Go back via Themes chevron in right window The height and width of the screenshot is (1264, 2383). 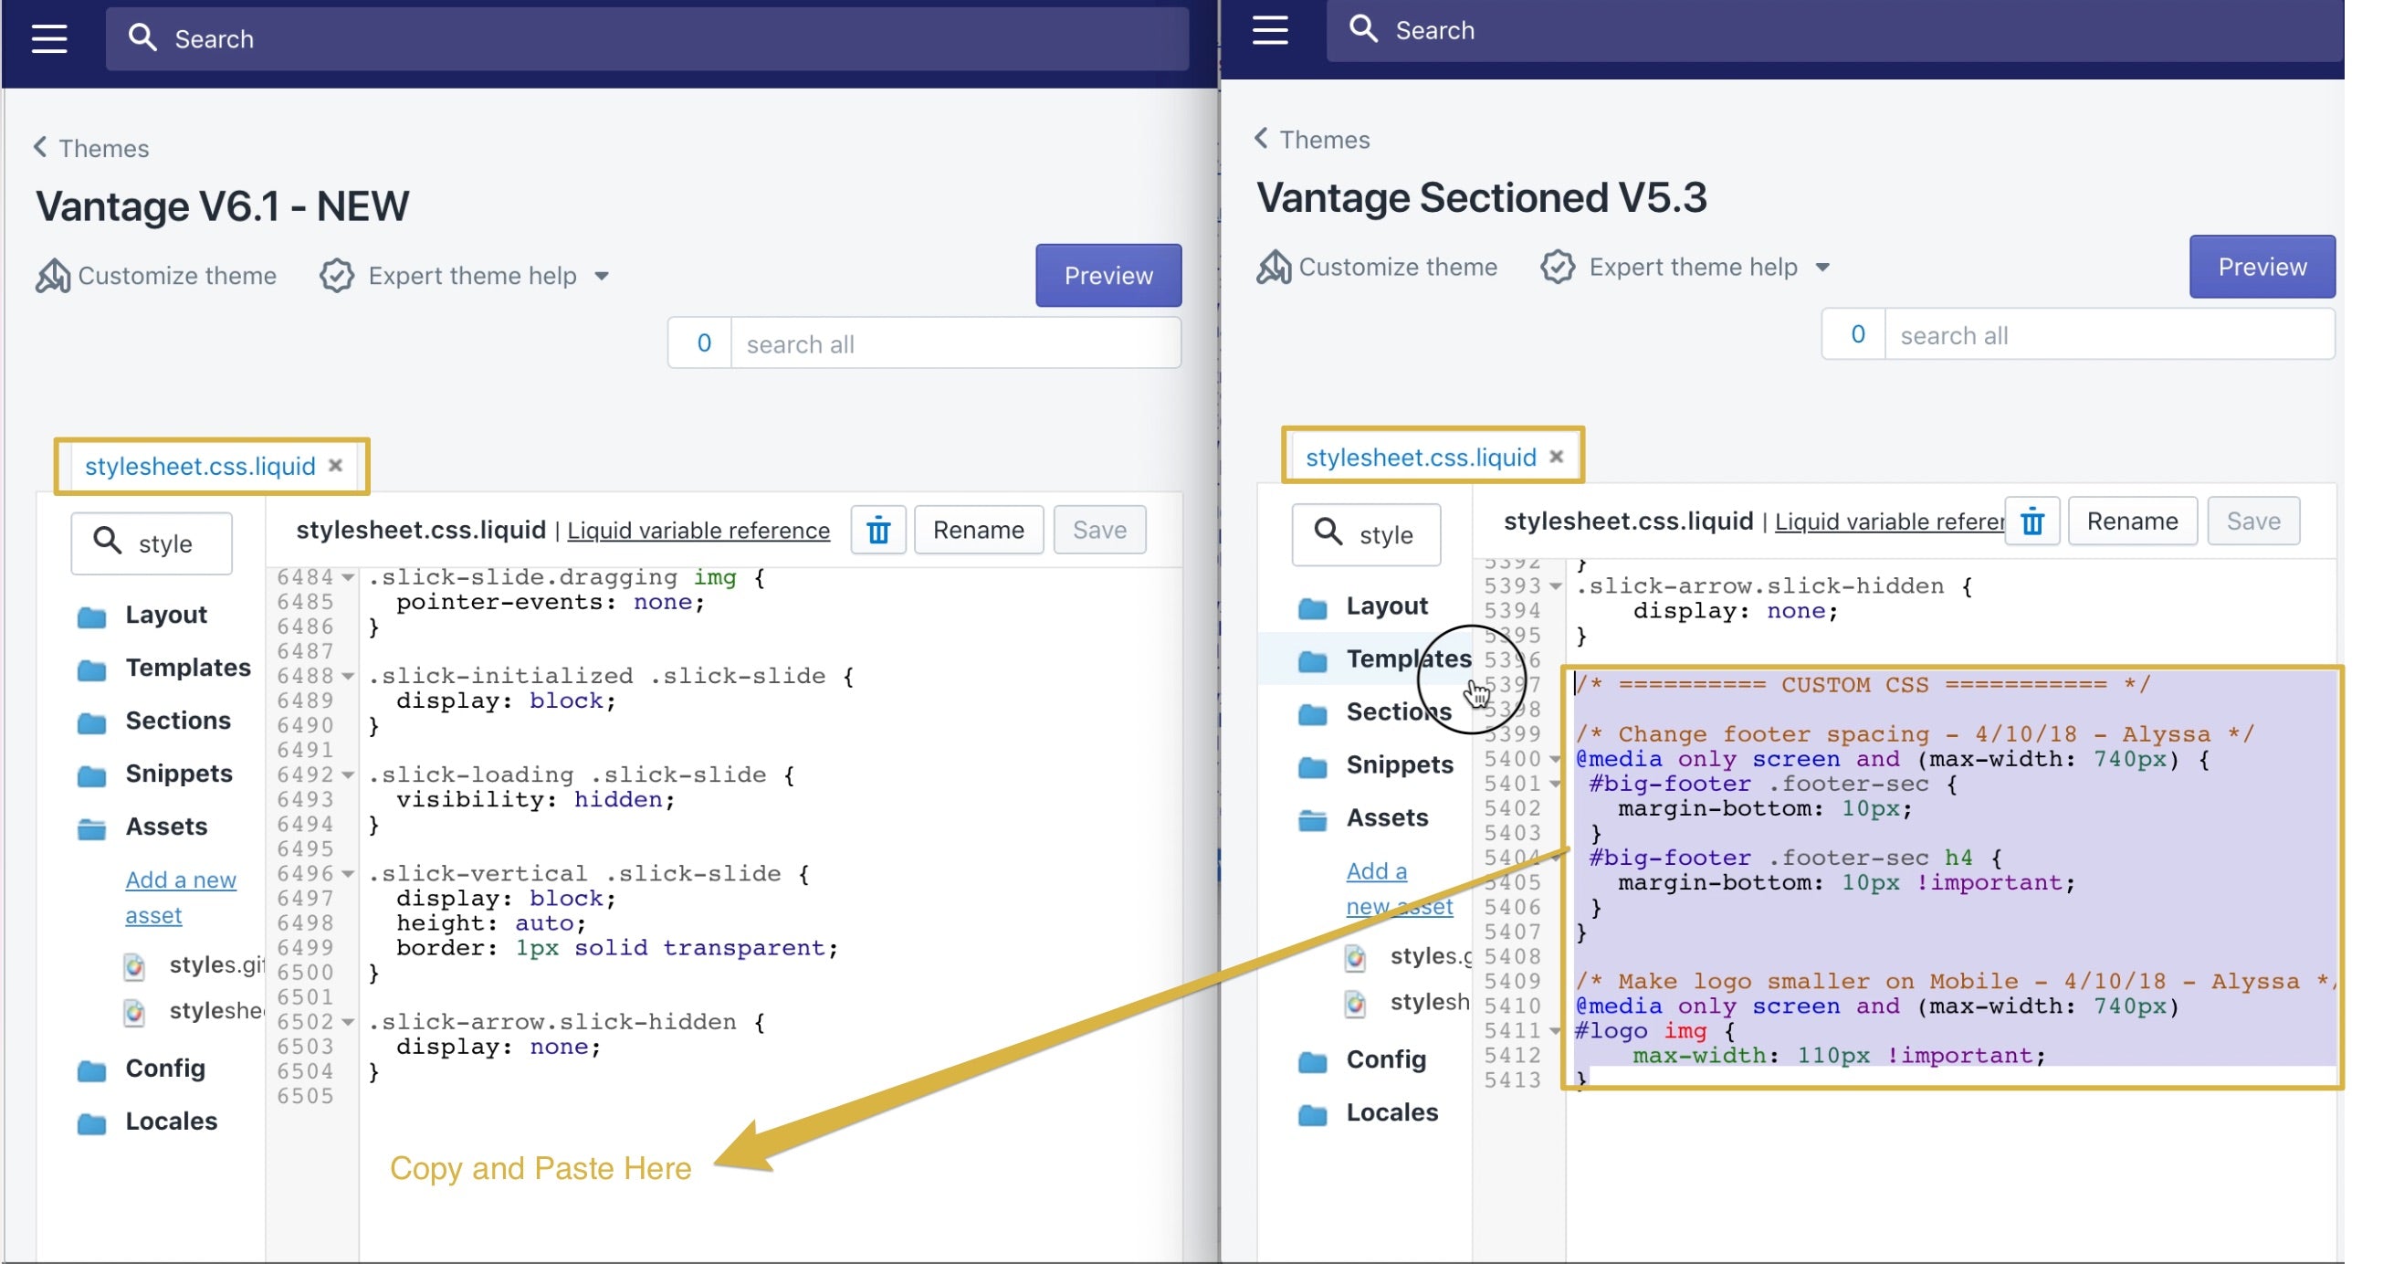1260,138
